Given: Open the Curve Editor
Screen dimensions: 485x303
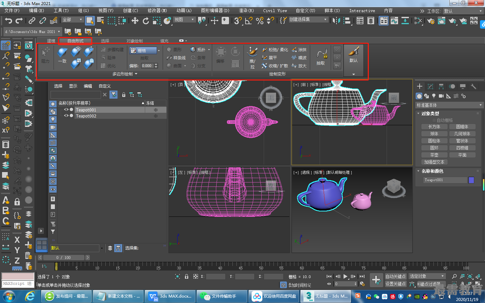Looking at the screenshot, I should pyautogui.click(x=394, y=21).
